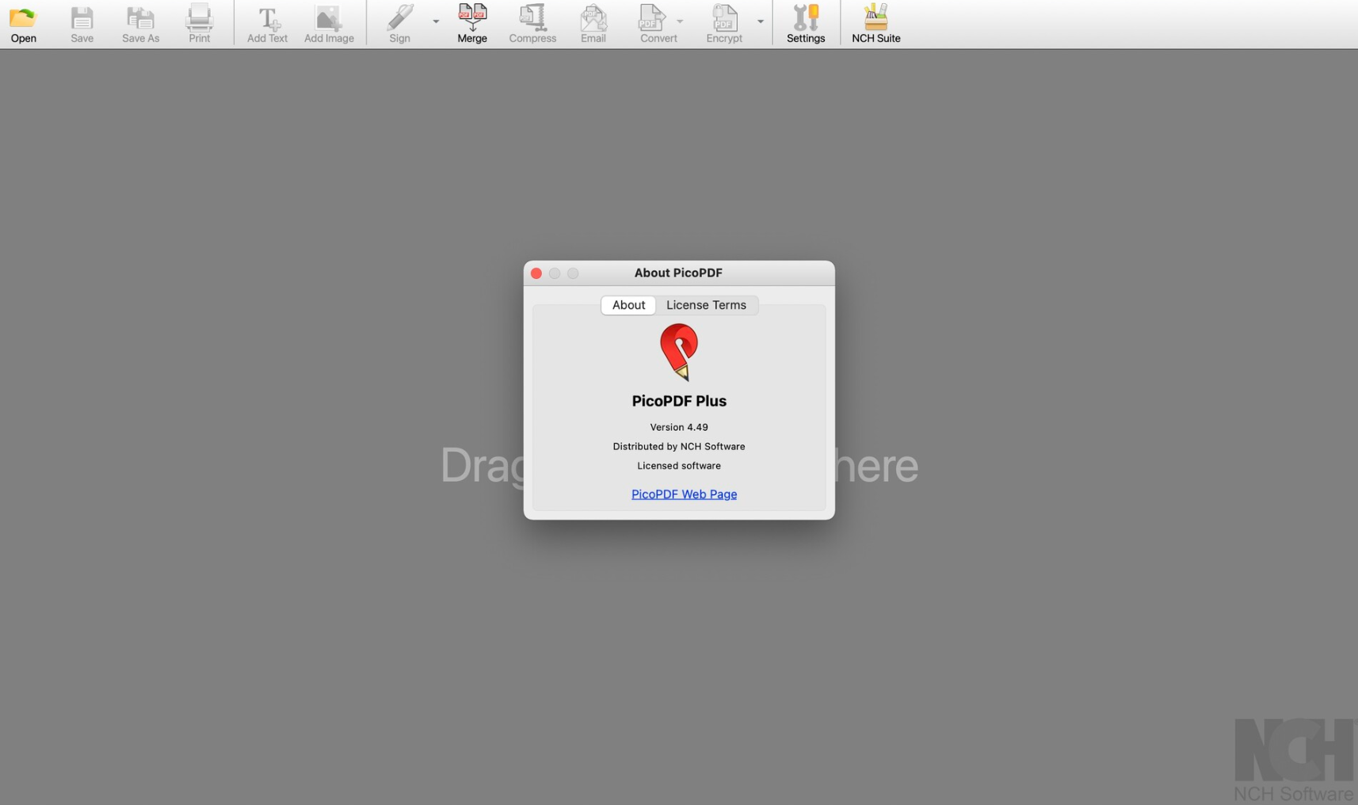Click the Compress toolbar icon

coord(532,24)
